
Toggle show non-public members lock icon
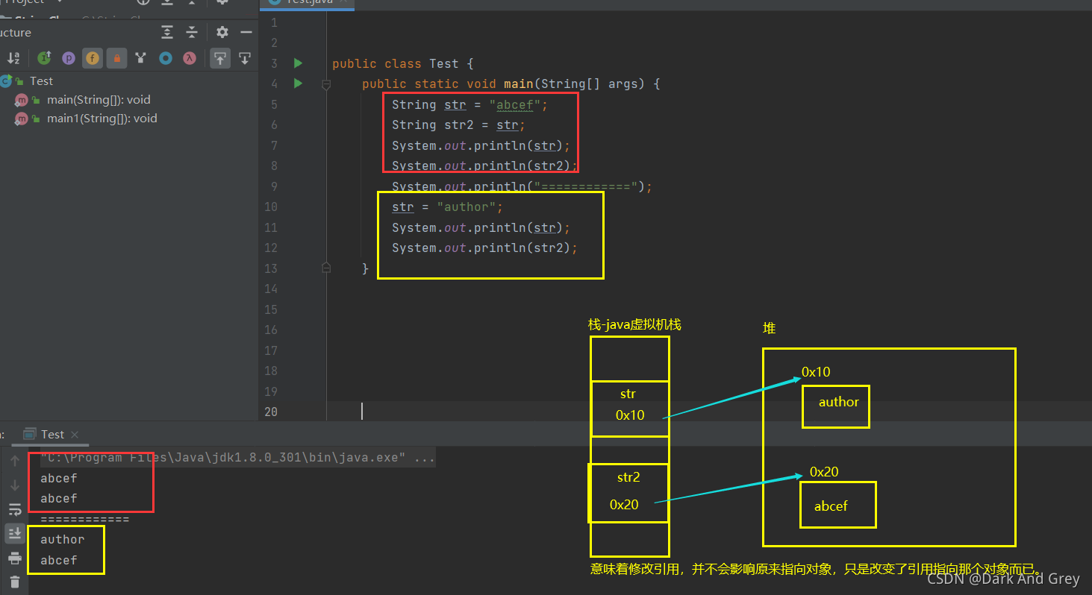(x=116, y=57)
